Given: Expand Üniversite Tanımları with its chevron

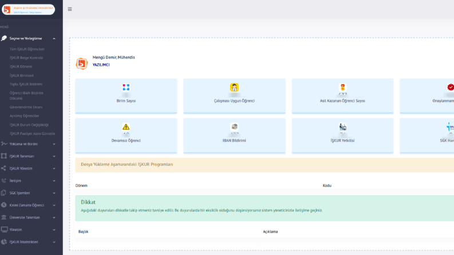Looking at the screenshot, I should click(54, 217).
